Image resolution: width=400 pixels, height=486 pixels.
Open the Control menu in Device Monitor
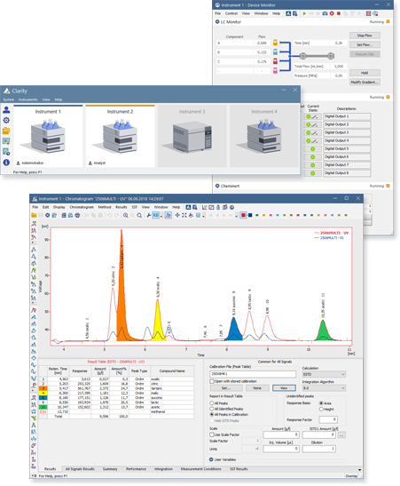tap(231, 13)
